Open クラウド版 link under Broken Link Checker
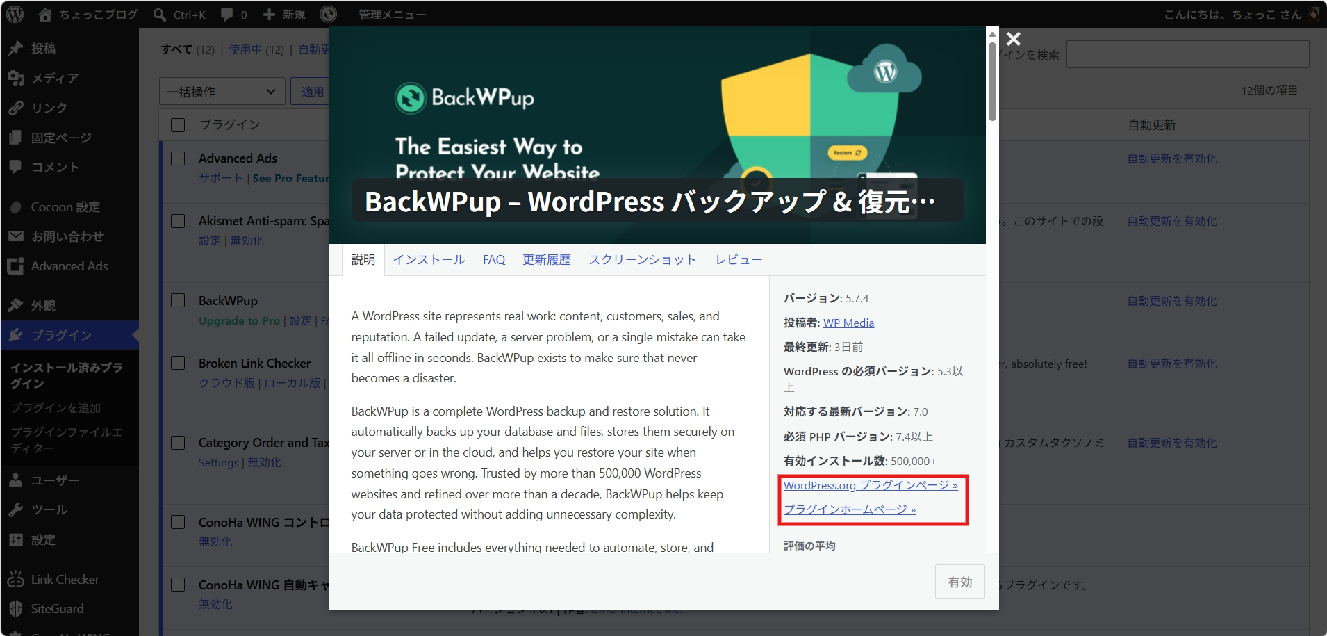The image size is (1327, 636). (227, 383)
